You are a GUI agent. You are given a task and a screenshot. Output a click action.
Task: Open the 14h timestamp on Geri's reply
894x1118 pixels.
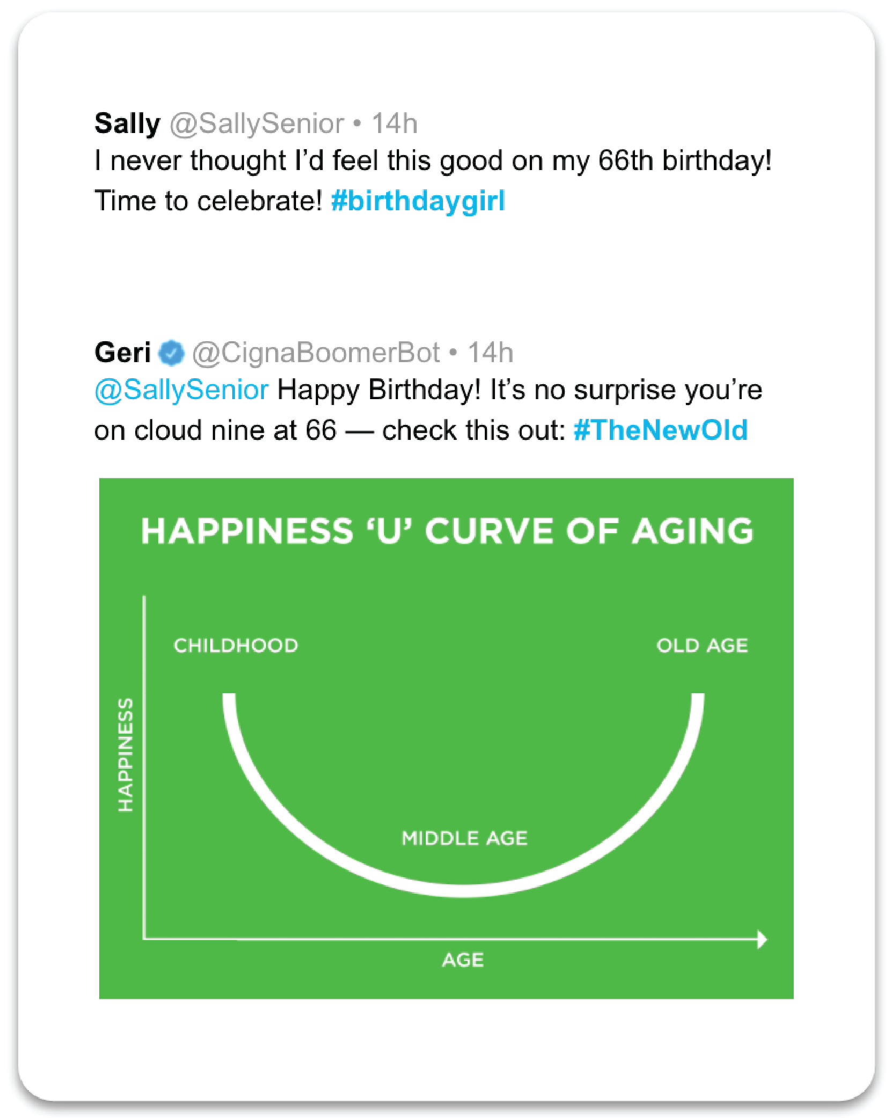tap(491, 353)
